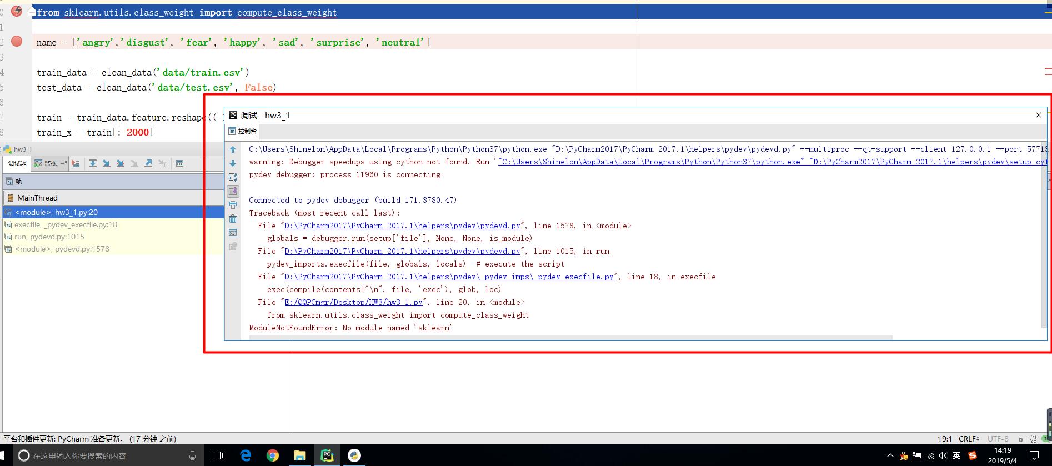The width and height of the screenshot is (1052, 466).
Task: Click the 英 input language indicator
Action: point(956,455)
